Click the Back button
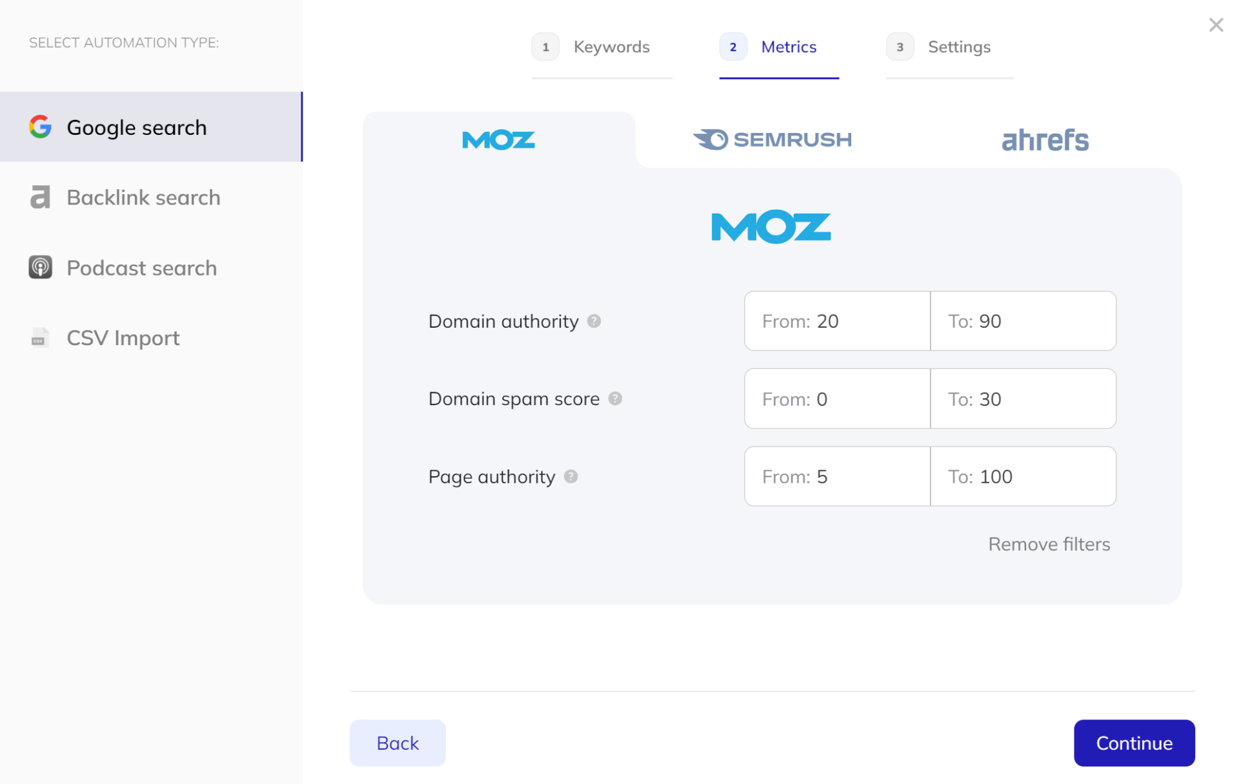1239x784 pixels. point(398,743)
